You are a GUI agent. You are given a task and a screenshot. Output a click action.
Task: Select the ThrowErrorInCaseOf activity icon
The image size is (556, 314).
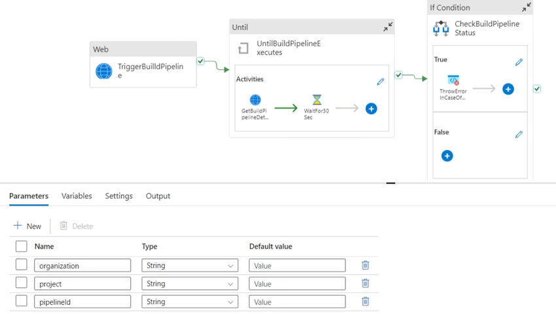[453, 80]
